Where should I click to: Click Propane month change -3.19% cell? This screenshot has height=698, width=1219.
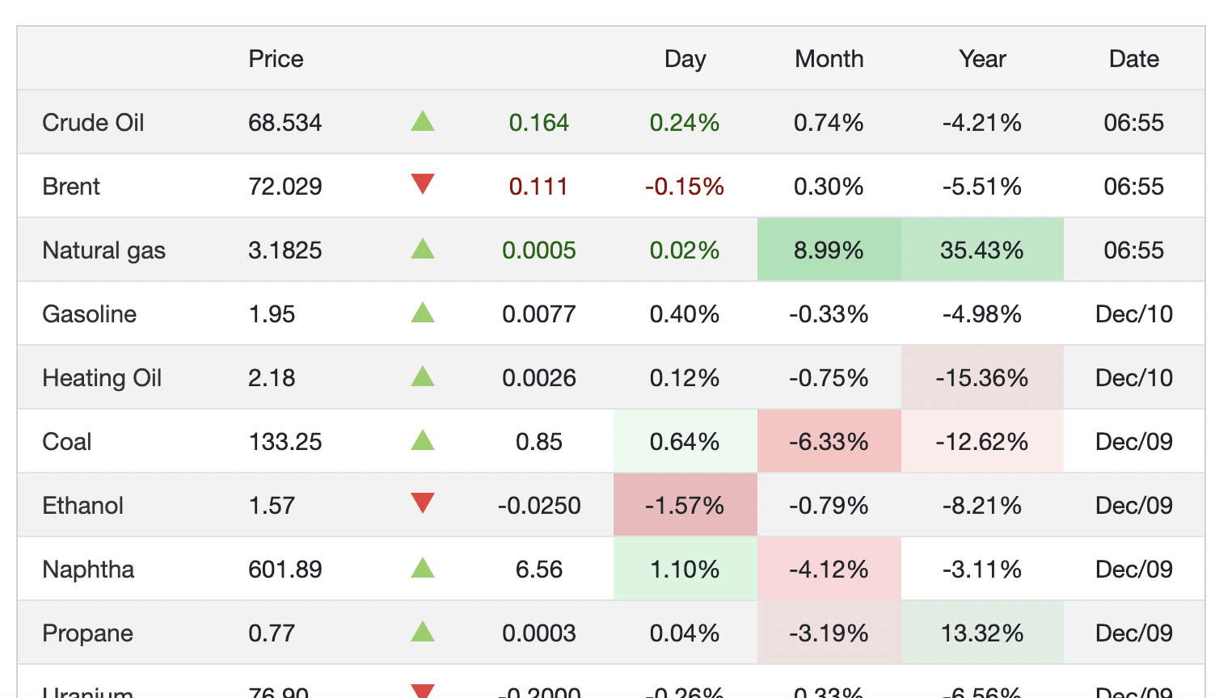[x=829, y=633]
